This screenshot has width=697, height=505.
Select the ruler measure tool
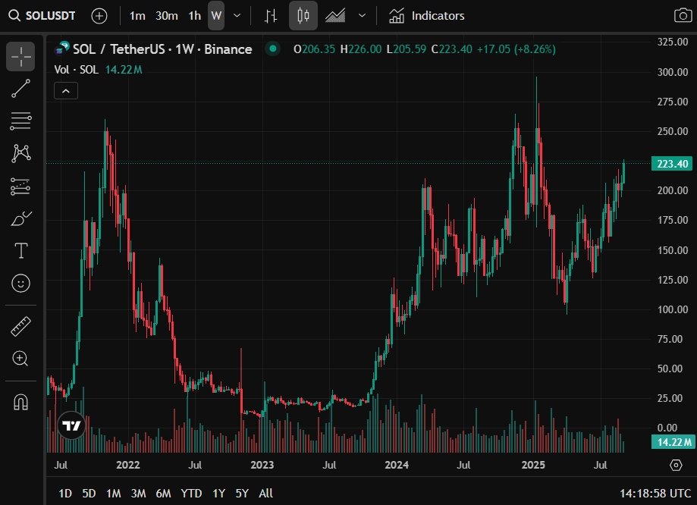(21, 327)
